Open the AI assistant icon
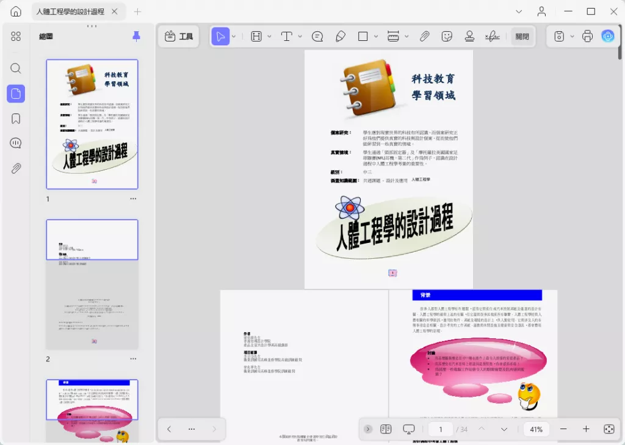This screenshot has width=625, height=445. click(x=608, y=36)
